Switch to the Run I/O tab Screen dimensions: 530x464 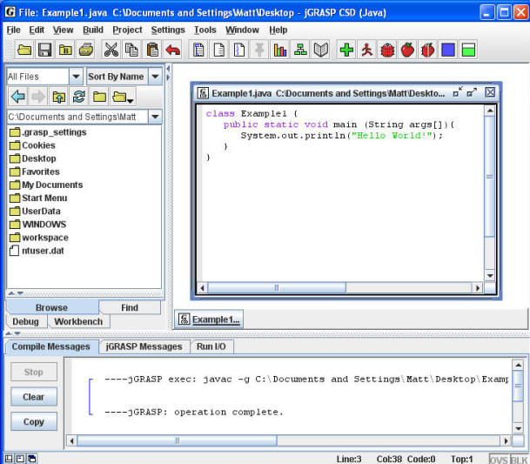tap(211, 346)
